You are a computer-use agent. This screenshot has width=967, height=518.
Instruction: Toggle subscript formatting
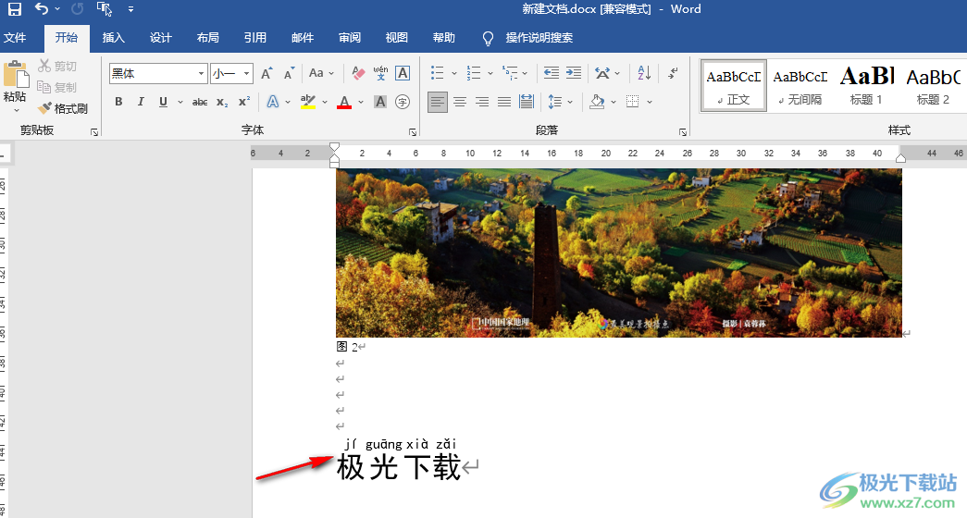point(222,102)
